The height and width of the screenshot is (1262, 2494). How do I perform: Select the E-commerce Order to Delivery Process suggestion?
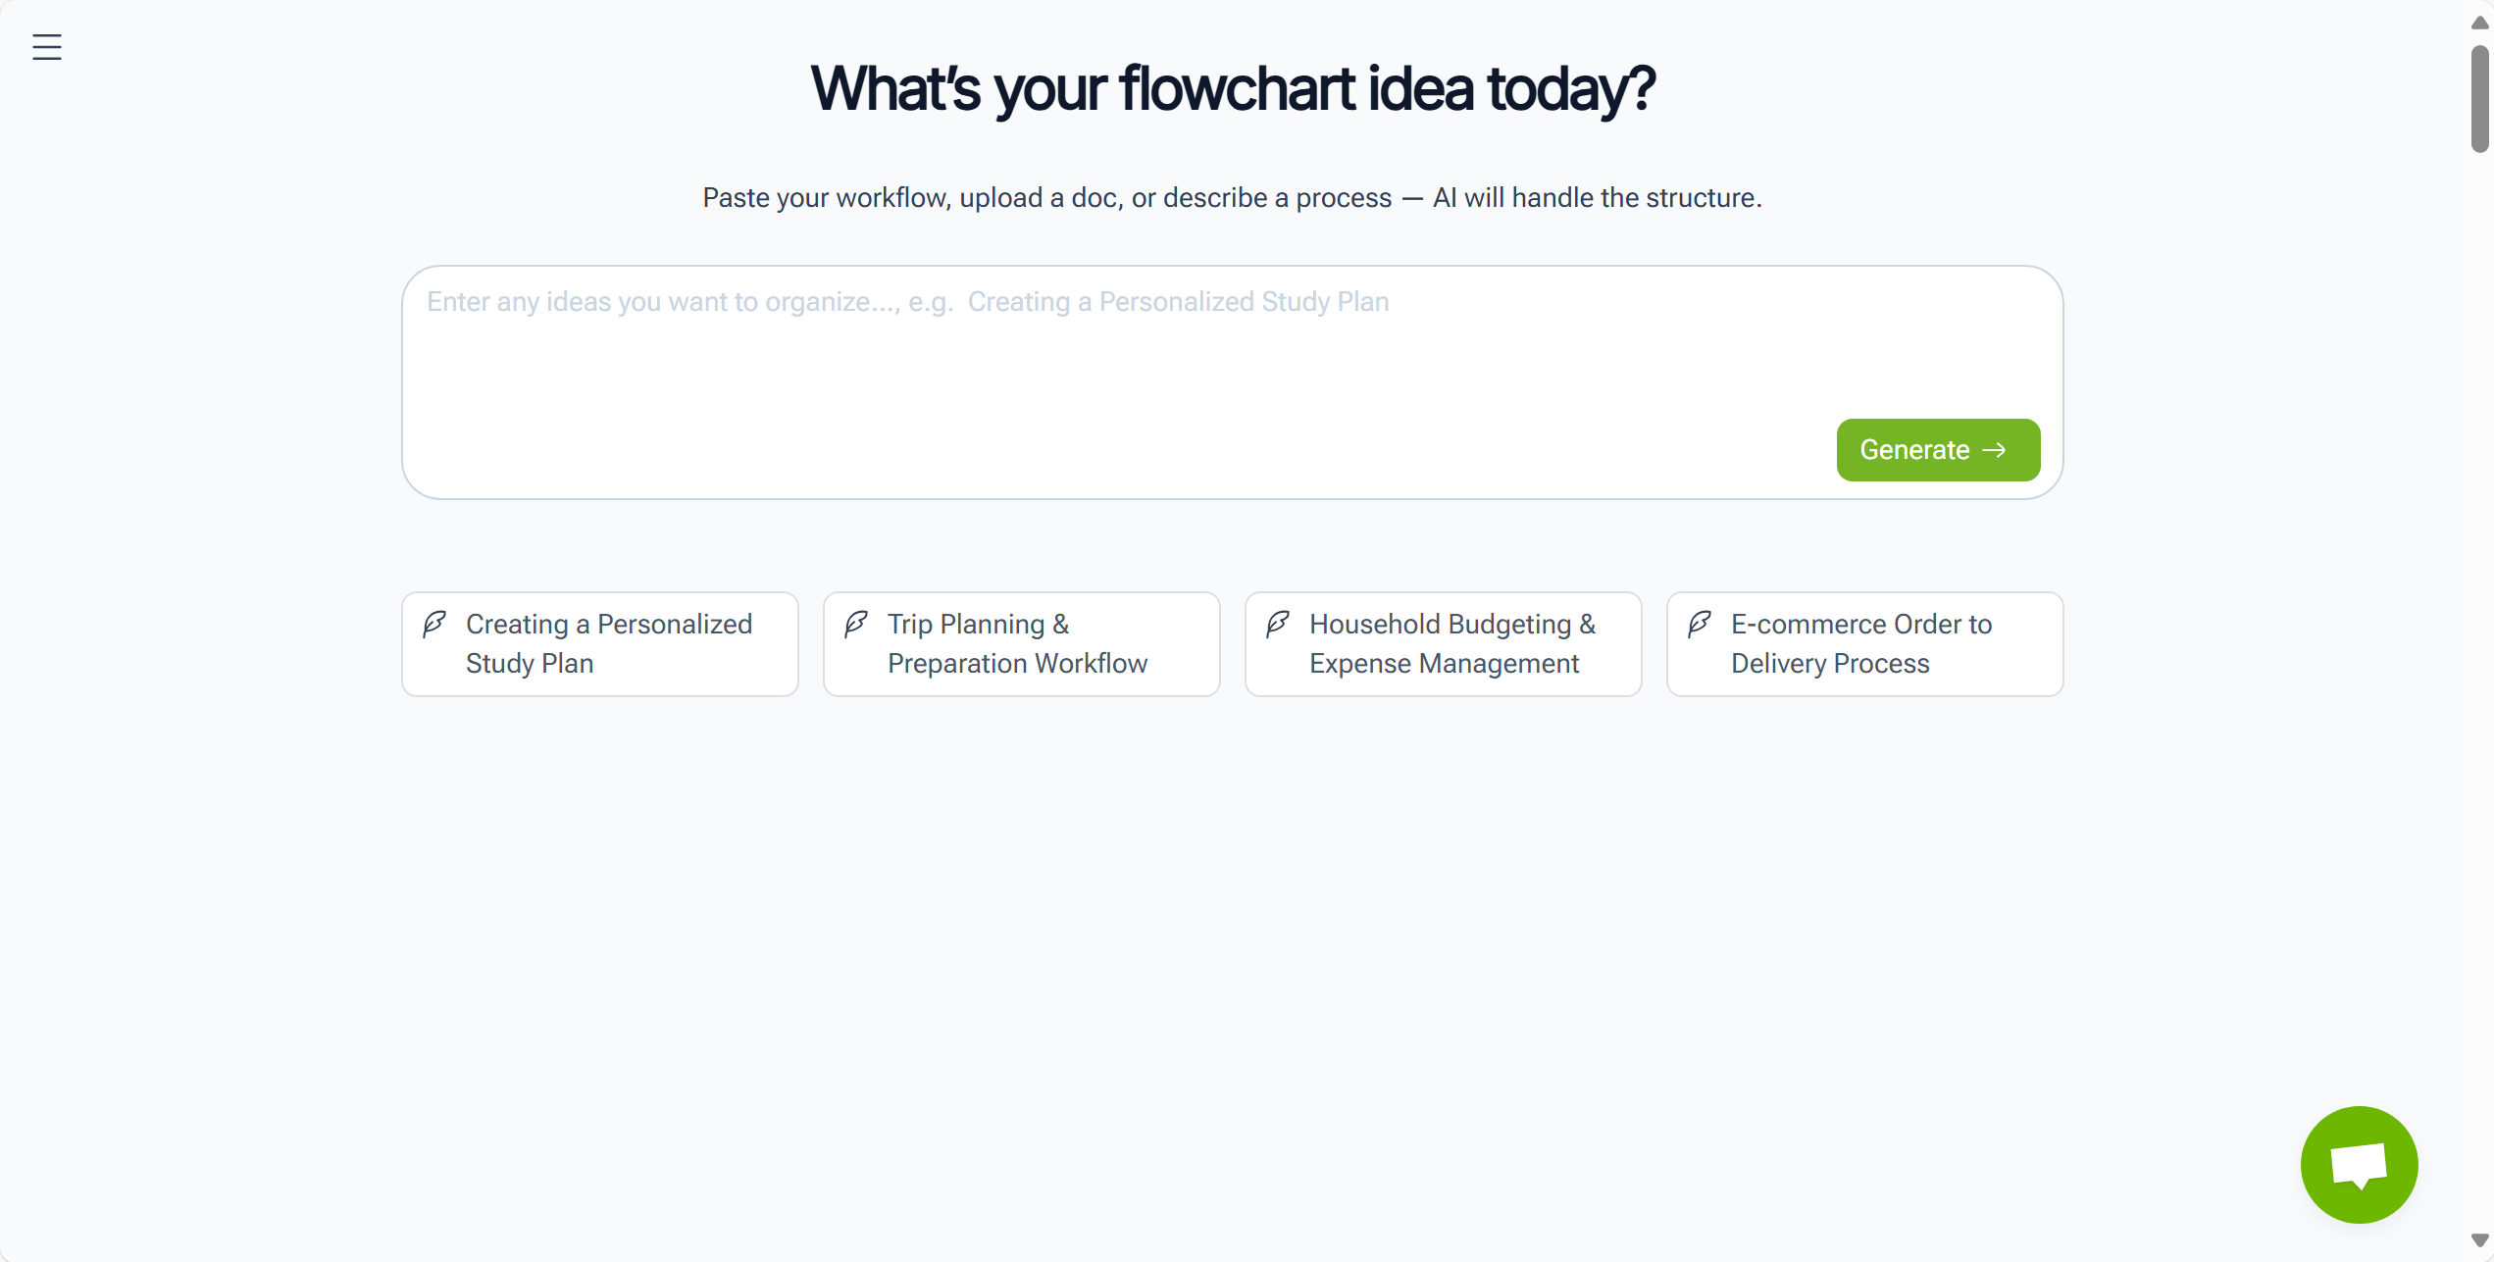point(1864,643)
